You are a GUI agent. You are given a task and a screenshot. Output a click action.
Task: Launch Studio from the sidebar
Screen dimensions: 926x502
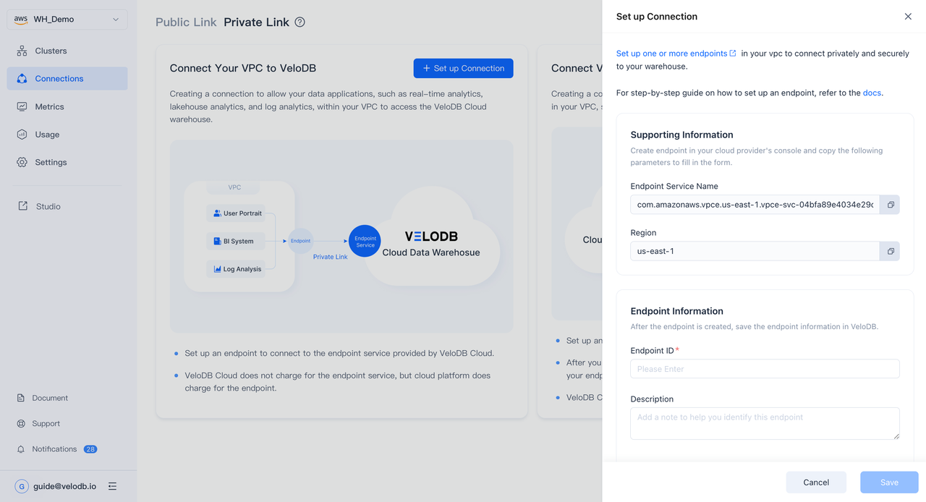pyautogui.click(x=48, y=206)
